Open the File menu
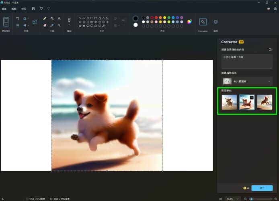The width and height of the screenshot is (279, 201). click(x=4, y=8)
